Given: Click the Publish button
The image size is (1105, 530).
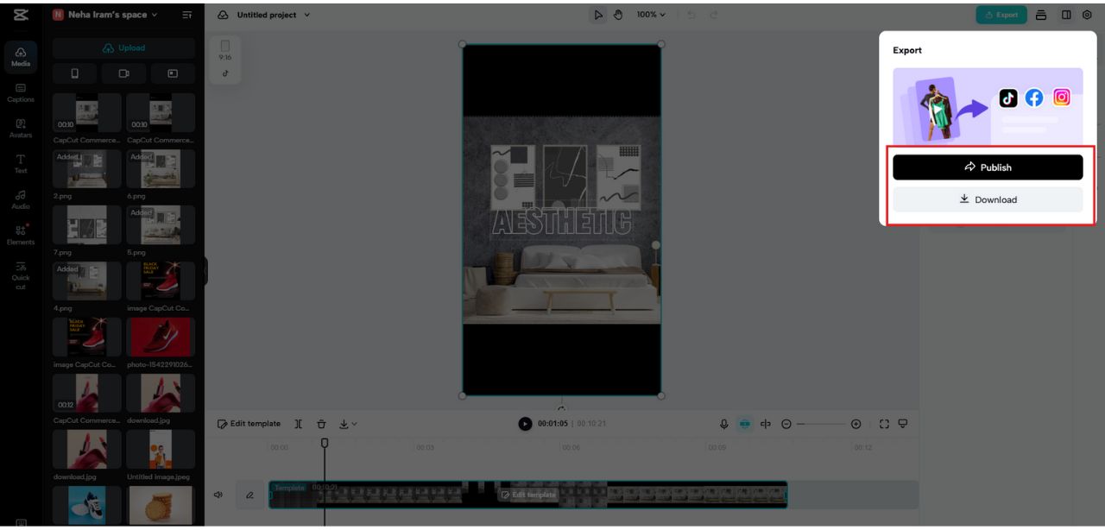Looking at the screenshot, I should (x=988, y=167).
